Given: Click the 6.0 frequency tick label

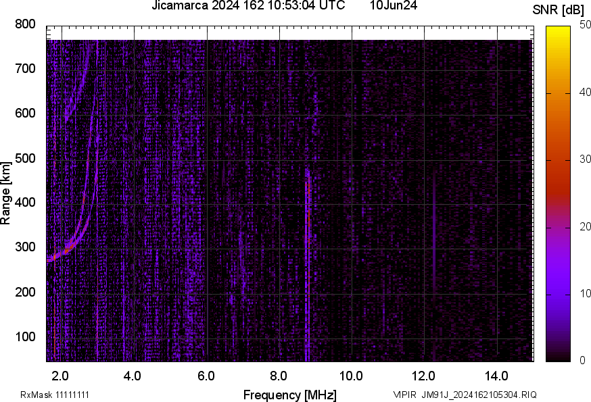Looking at the screenshot, I should point(206,376).
